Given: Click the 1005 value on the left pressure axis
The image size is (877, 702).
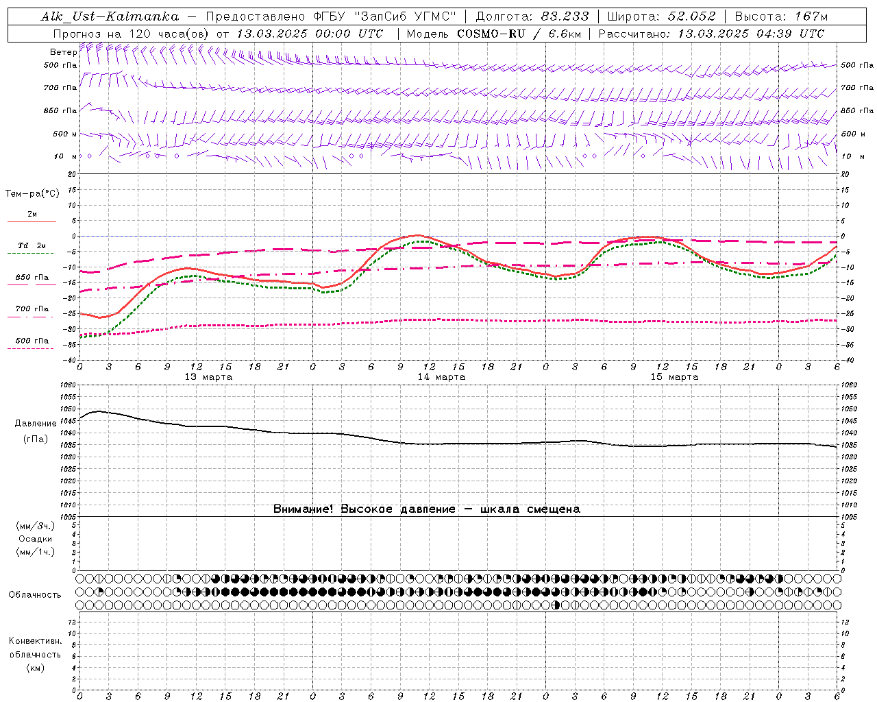Looking at the screenshot, I should 68,517.
